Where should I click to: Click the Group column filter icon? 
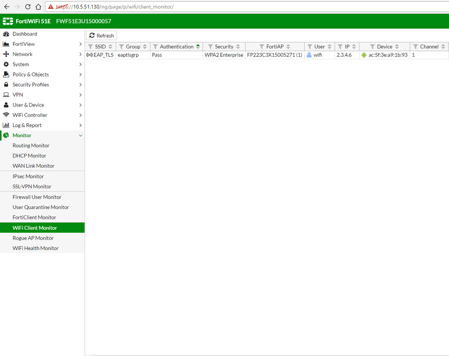(121, 47)
